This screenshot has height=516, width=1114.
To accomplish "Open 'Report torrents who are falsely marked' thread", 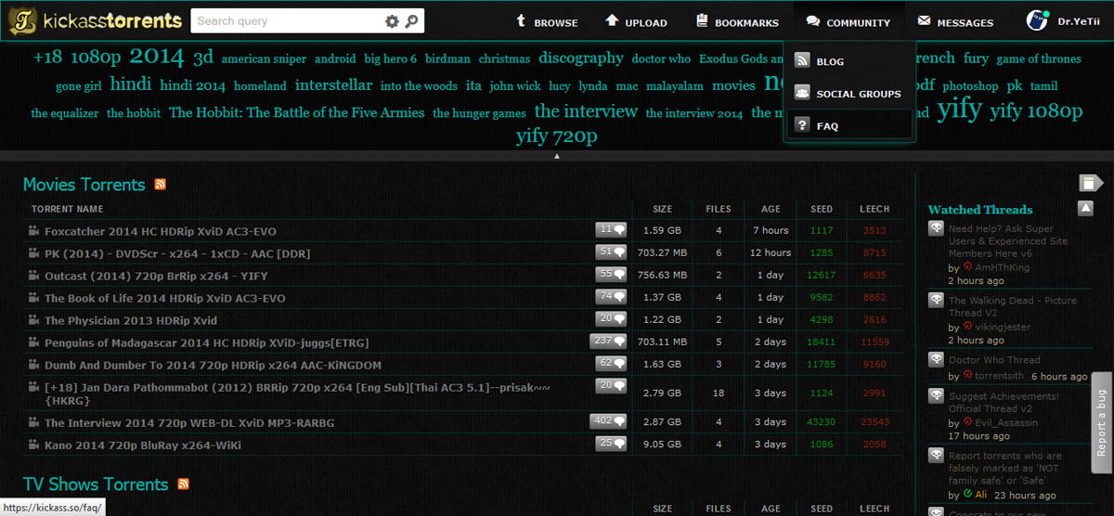I will pyautogui.click(x=1005, y=468).
